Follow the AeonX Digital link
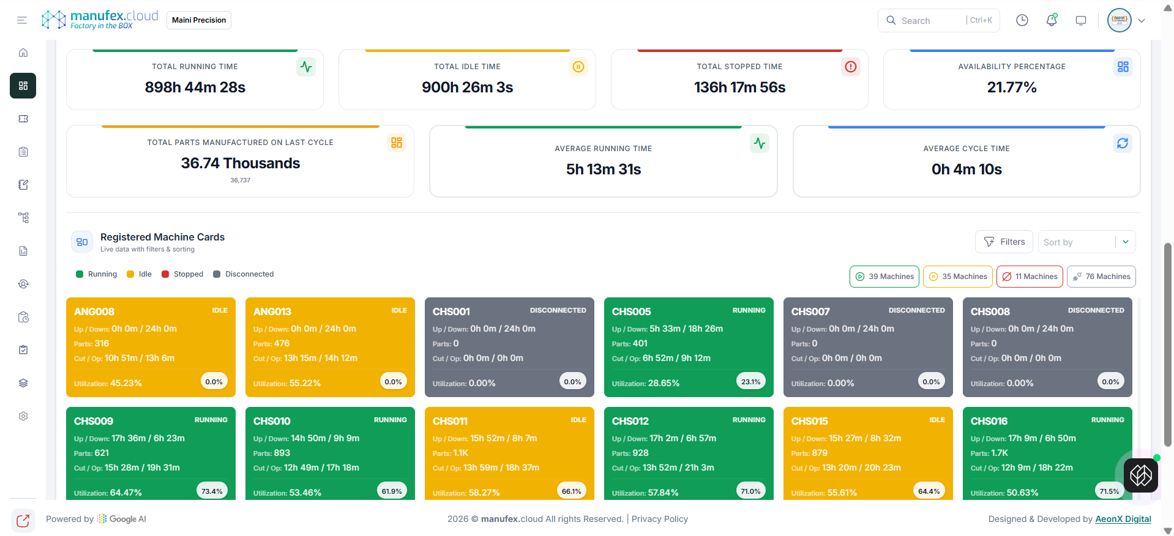Viewport: 1174px width, 536px height. (1123, 519)
